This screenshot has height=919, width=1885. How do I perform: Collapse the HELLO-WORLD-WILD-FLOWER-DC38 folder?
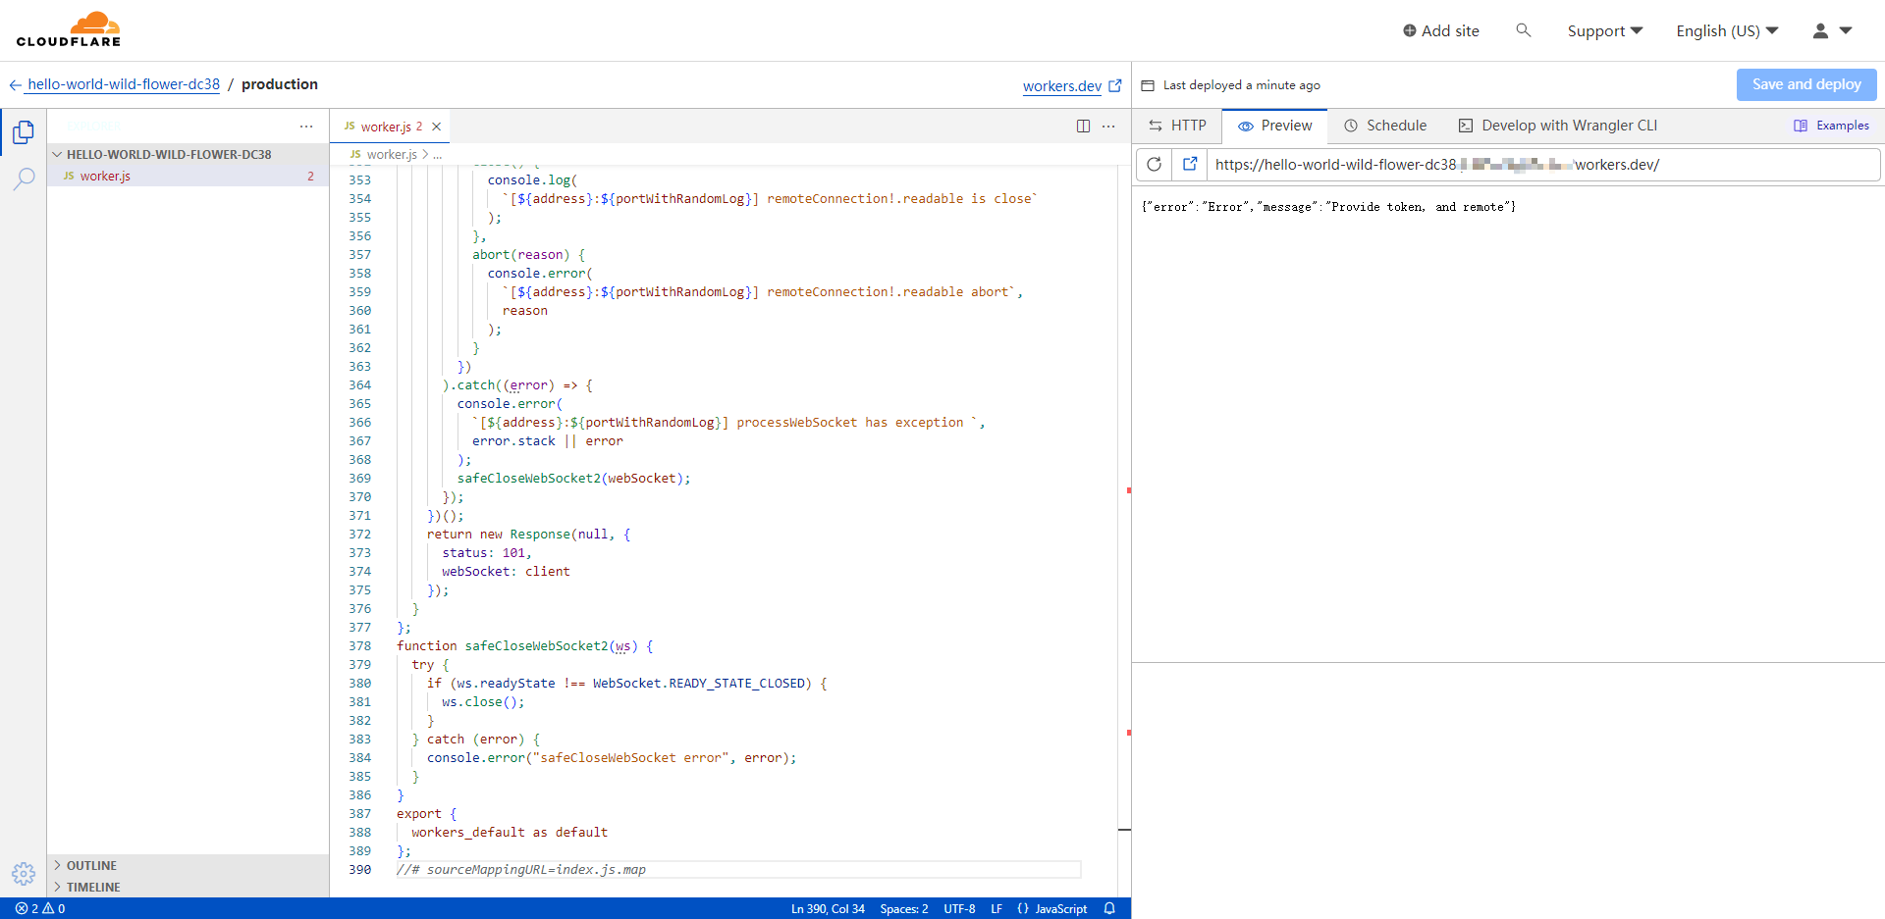(58, 154)
